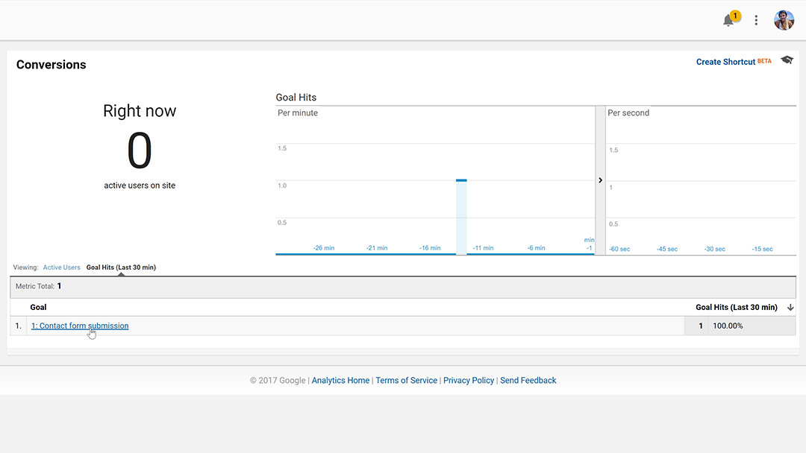The width and height of the screenshot is (806, 453).
Task: Click the '-30 sec' axis label
Action: (x=714, y=249)
